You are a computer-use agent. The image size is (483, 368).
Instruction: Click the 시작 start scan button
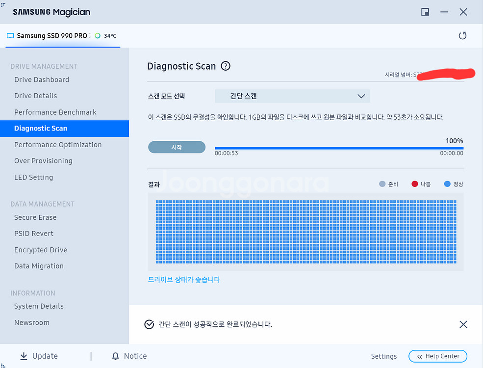(x=177, y=147)
